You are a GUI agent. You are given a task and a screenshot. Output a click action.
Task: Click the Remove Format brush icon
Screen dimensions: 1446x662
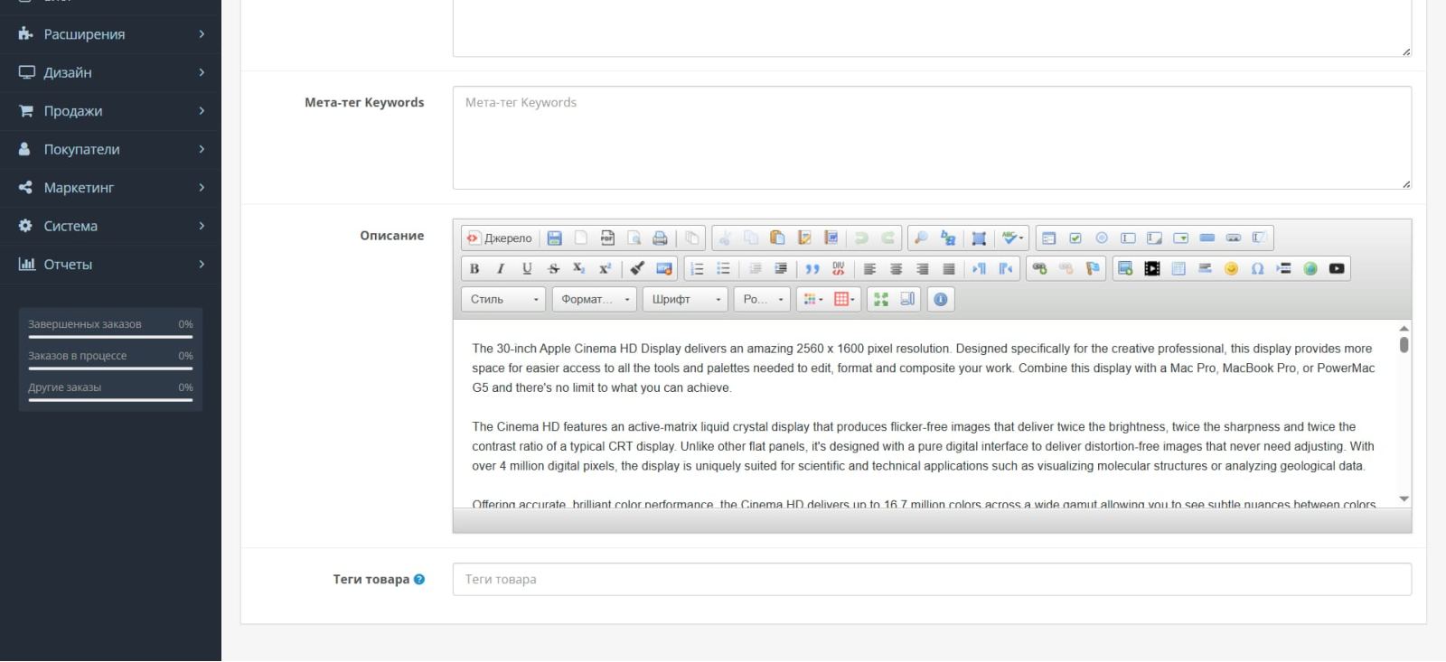point(637,269)
